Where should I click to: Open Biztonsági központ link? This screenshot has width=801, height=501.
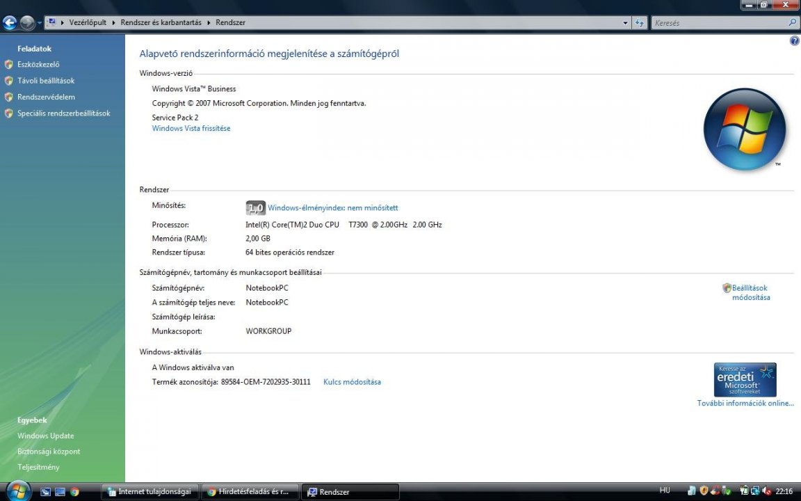coord(49,452)
